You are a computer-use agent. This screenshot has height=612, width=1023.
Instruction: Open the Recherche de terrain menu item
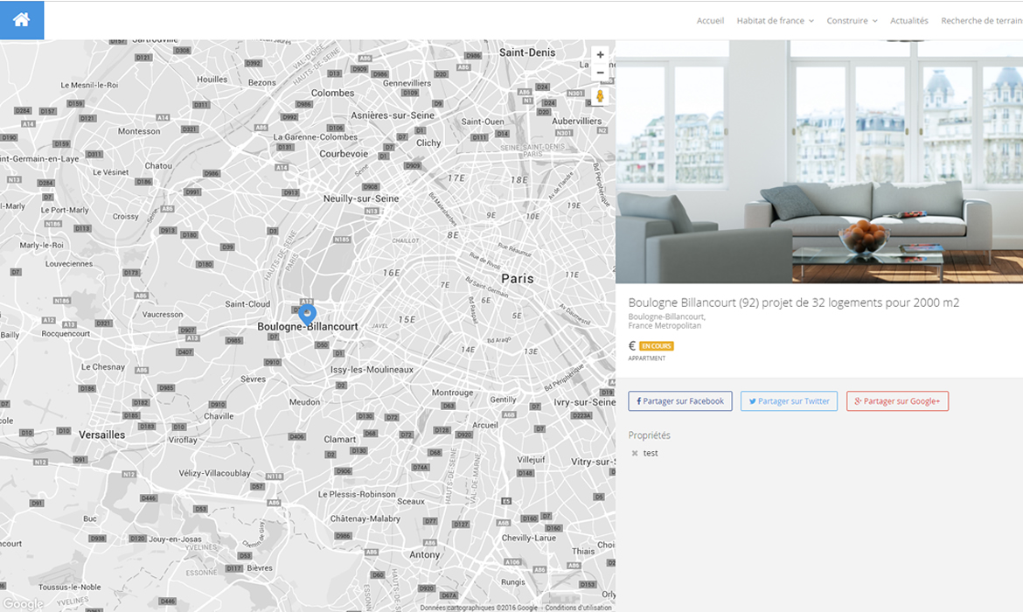click(981, 21)
